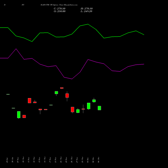Click the green candle above 07 Nov
The image size is (168, 168).
click(x=19, y=115)
